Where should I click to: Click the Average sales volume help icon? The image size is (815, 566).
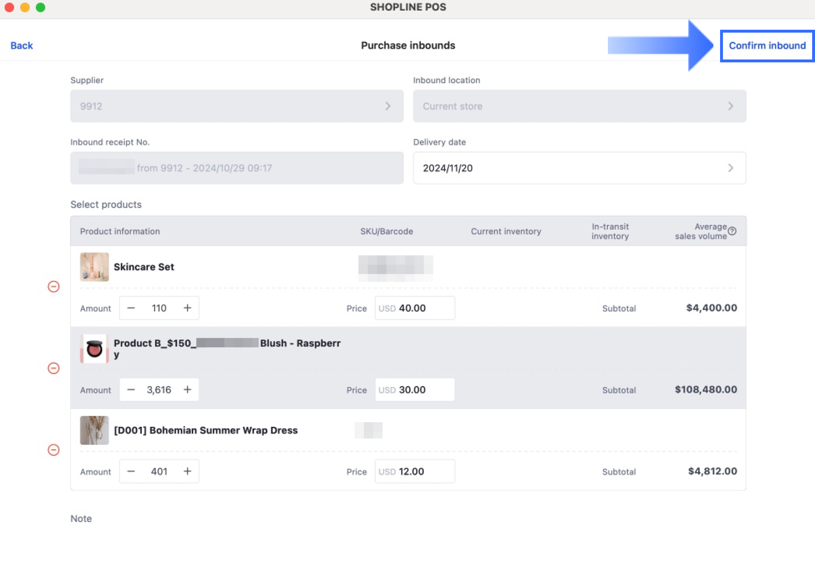coord(732,231)
